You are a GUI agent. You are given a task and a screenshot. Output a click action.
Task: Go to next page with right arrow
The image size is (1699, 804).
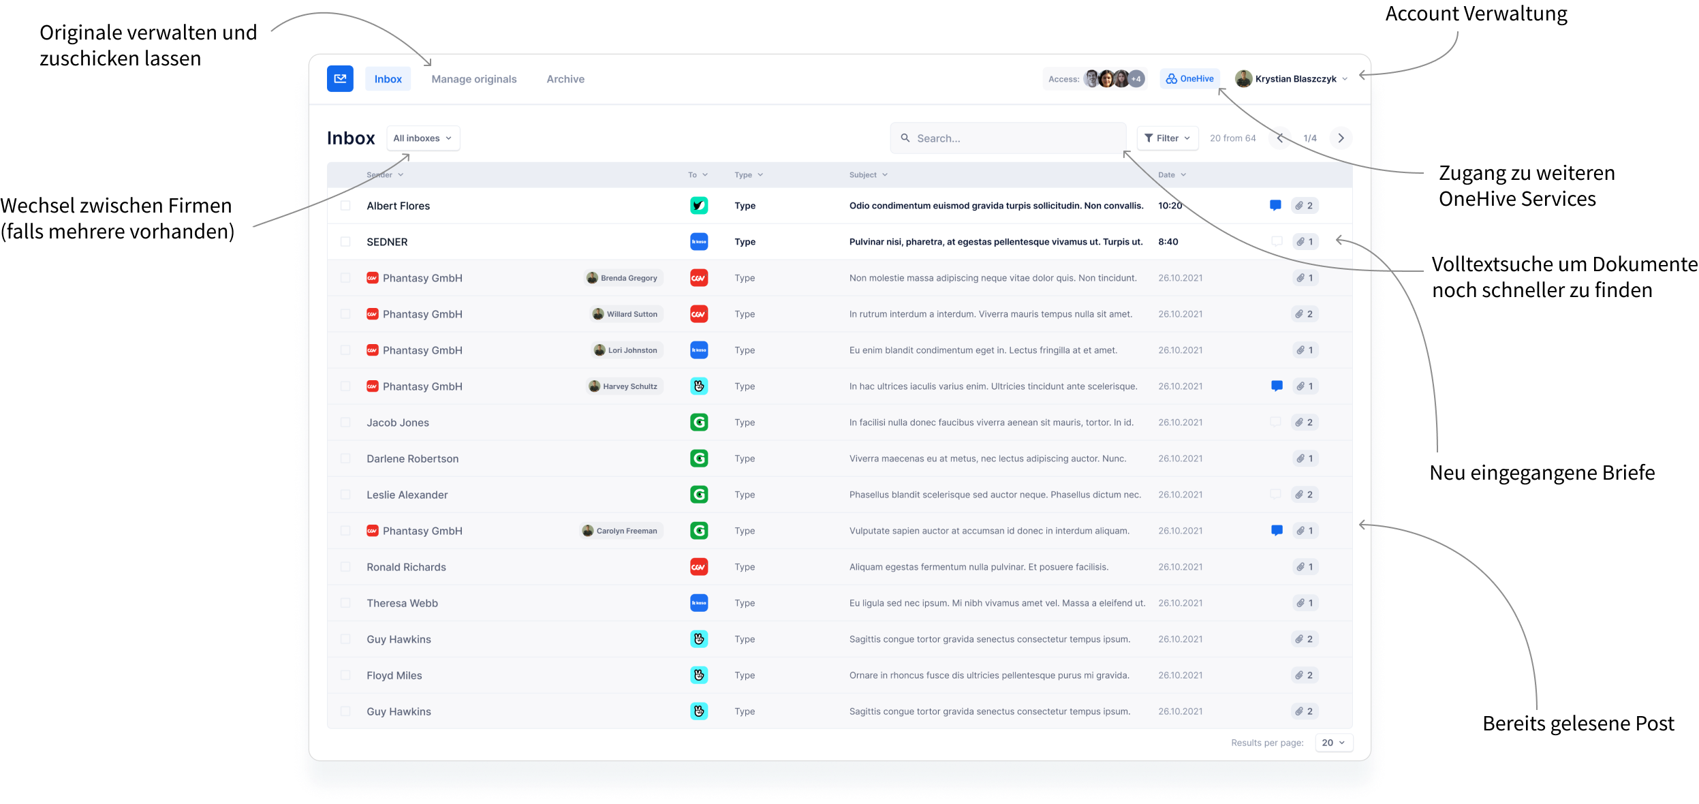tap(1341, 138)
